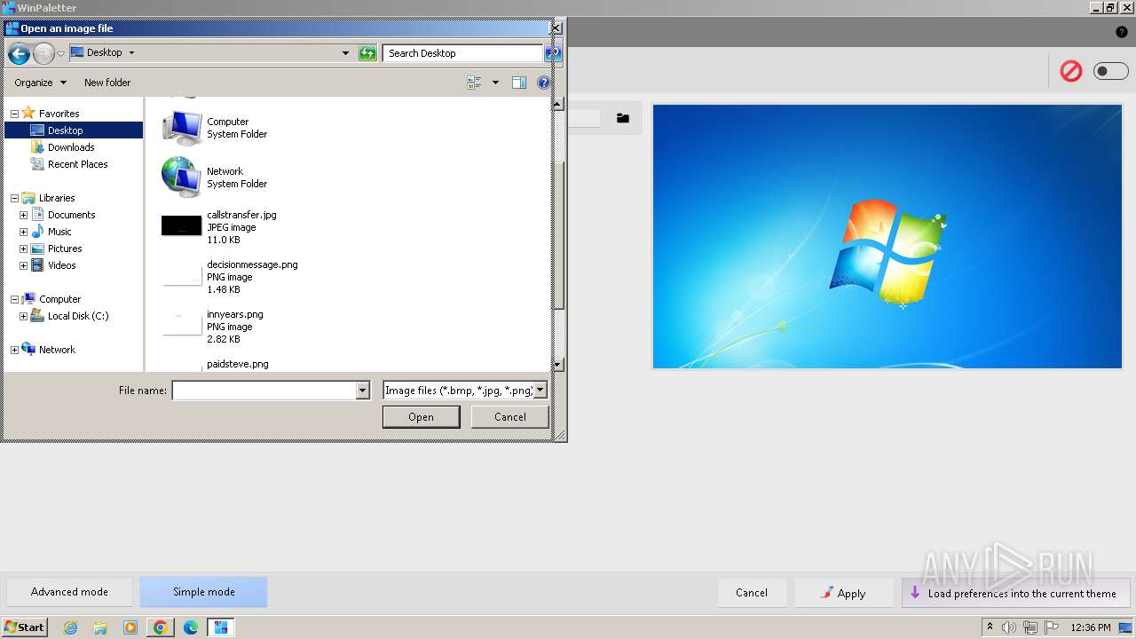The image size is (1136, 639).
Task: Open the Windows Start menu
Action: click(x=24, y=627)
